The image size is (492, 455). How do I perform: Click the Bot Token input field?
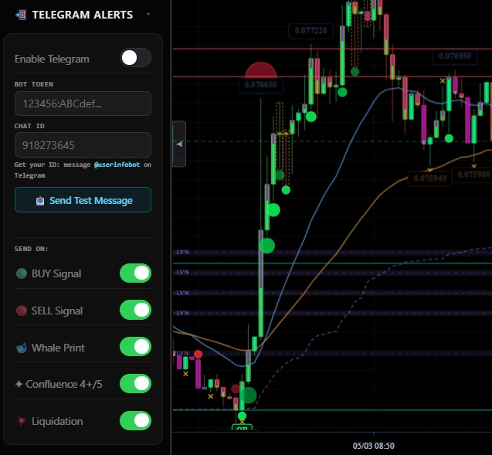pos(83,104)
